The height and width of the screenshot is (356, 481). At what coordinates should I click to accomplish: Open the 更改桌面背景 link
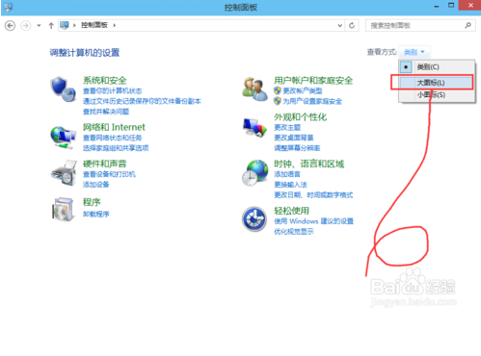click(294, 138)
